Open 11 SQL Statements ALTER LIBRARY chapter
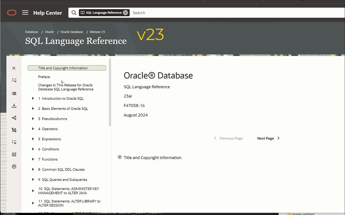Screen dimensions: 345x215 click(x=69, y=203)
